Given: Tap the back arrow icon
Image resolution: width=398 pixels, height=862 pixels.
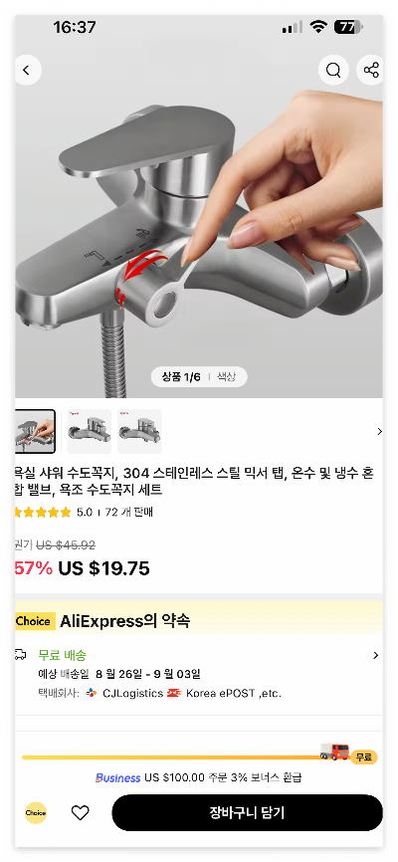Looking at the screenshot, I should 26,71.
